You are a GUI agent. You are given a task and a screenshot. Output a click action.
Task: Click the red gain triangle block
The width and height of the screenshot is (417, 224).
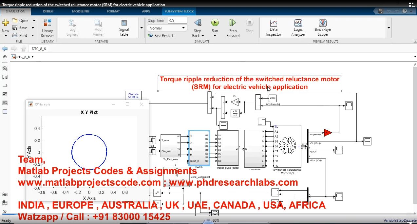328,133
